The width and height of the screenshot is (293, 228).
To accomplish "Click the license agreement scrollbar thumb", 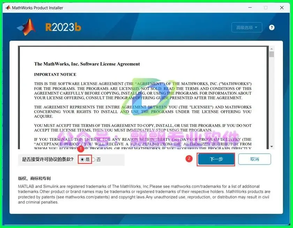I will coord(272,54).
